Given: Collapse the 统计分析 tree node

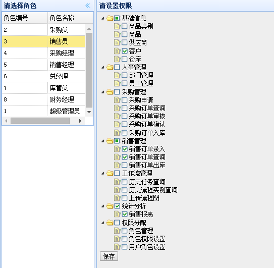Looking at the screenshot, I should click(x=103, y=206).
